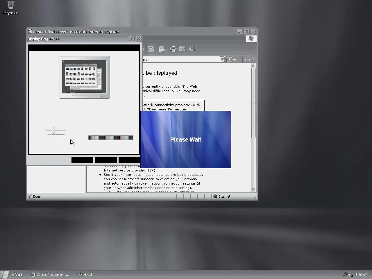
Task: Click the 'Internet service provider (ISP).' text
Action: pyautogui.click(x=130, y=170)
